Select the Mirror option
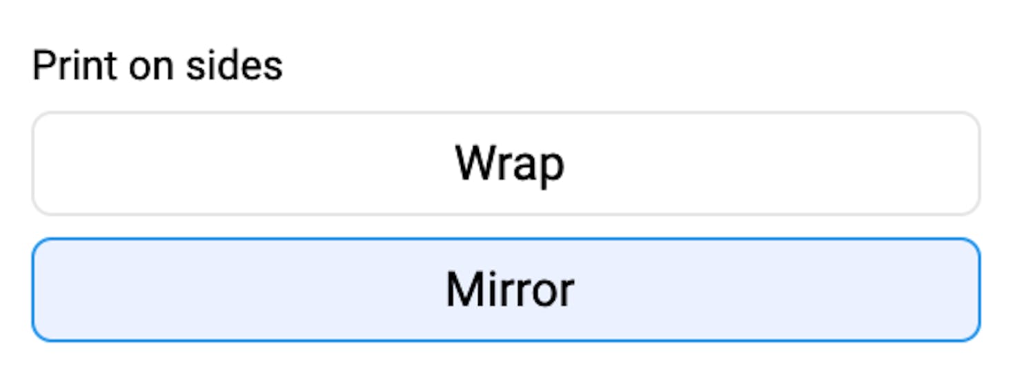 (506, 290)
